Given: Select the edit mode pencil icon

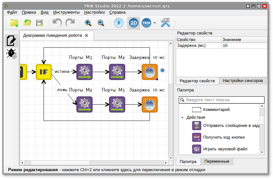Looking at the screenshot, I should (12, 40).
